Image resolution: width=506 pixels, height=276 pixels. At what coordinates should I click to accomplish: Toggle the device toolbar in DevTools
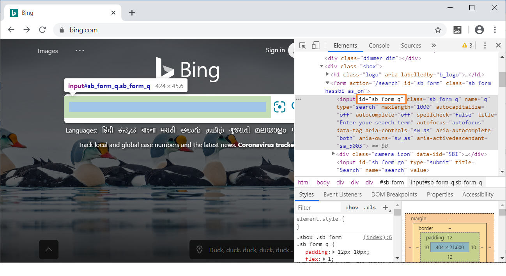315,46
